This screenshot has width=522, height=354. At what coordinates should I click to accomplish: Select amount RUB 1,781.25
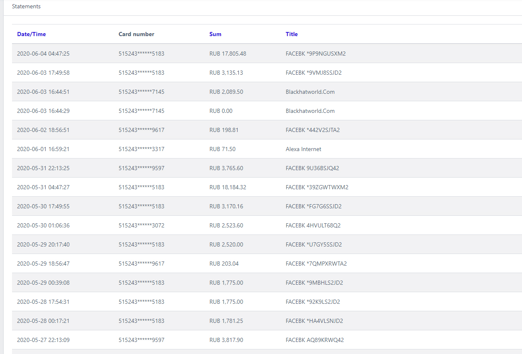pyautogui.click(x=226, y=321)
